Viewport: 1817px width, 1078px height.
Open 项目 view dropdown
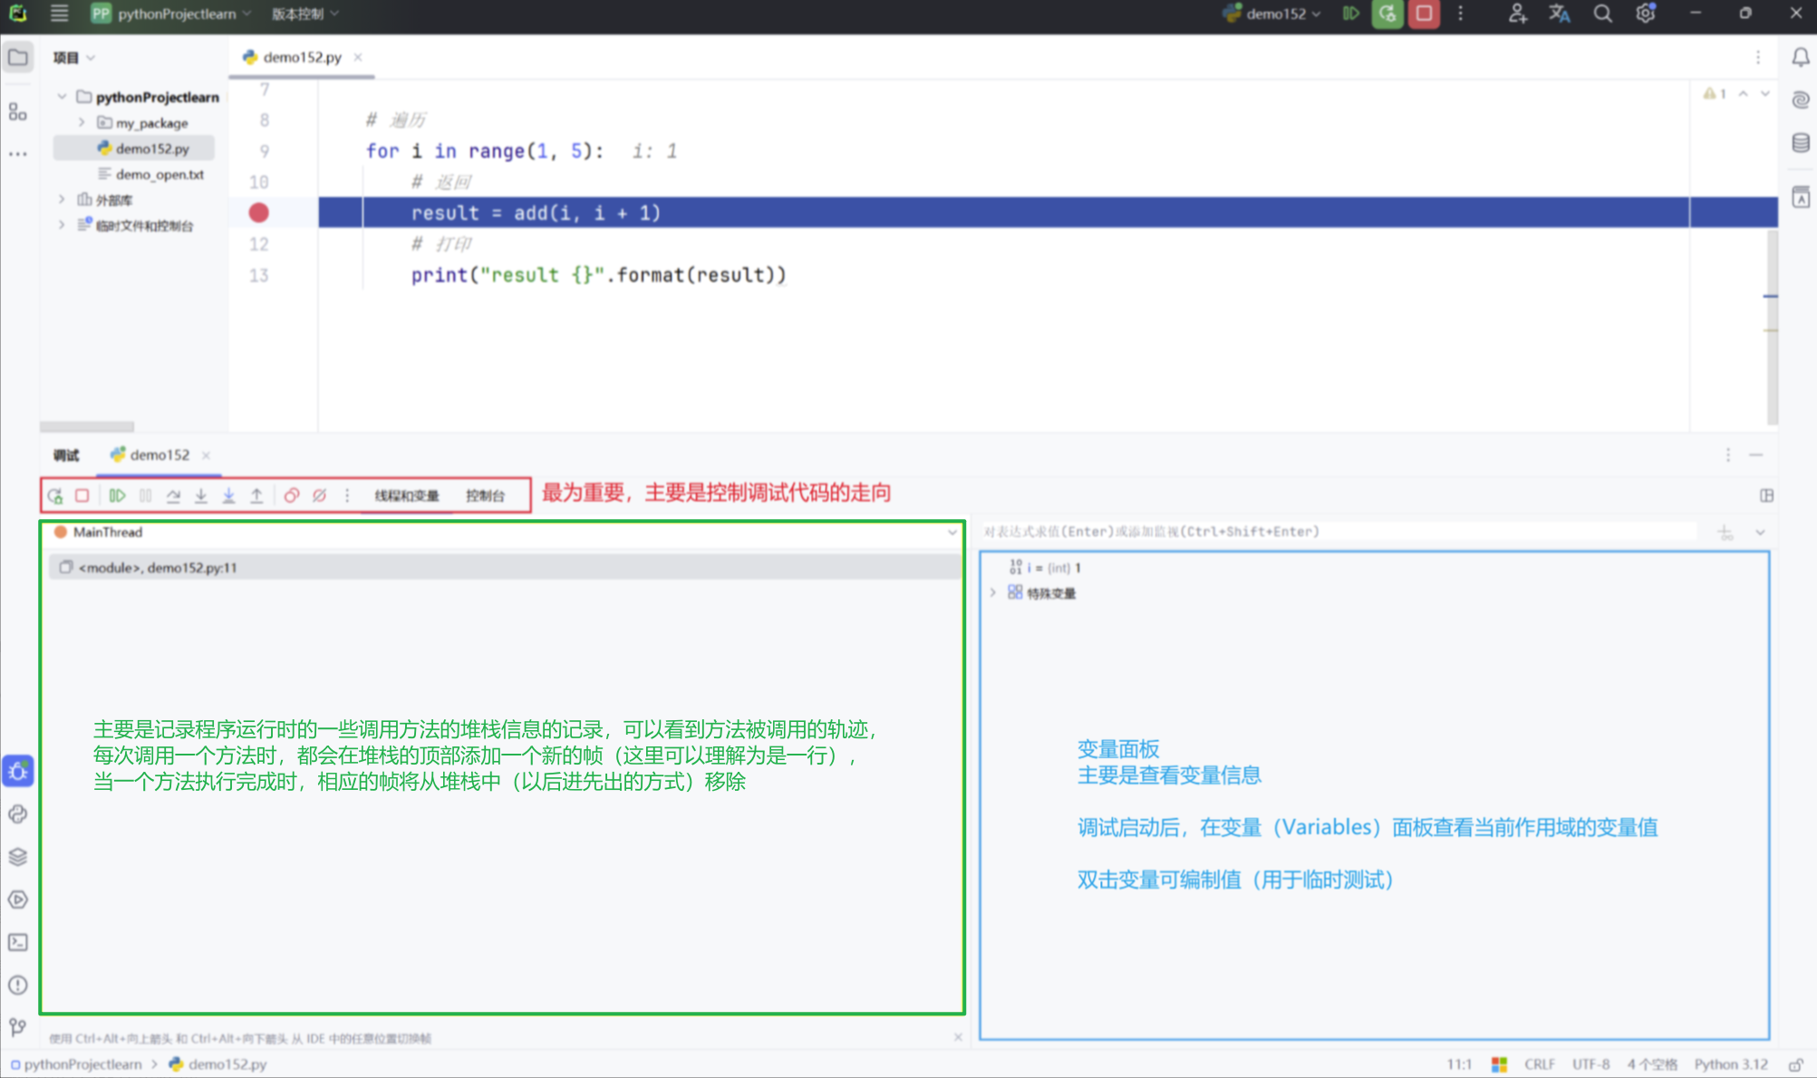click(x=73, y=58)
